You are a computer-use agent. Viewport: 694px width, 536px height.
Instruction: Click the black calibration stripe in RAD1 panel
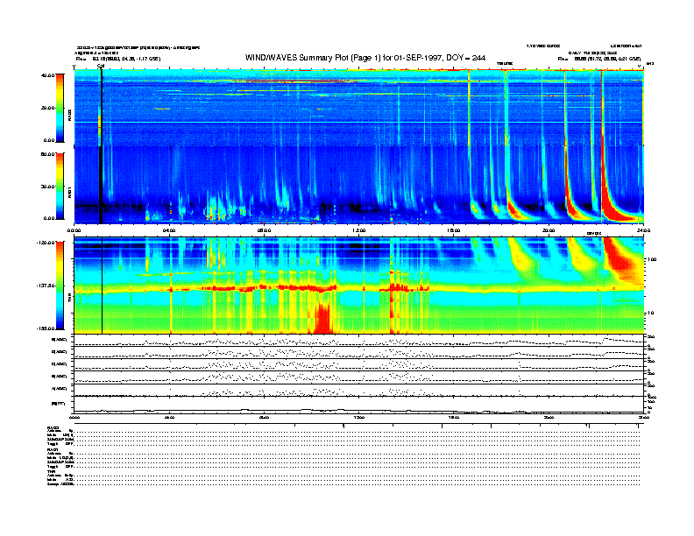coord(101,185)
